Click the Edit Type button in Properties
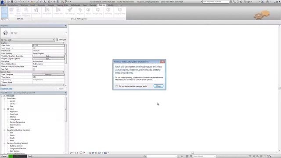Viewport: 281px width, 158px height. click(x=61, y=39)
